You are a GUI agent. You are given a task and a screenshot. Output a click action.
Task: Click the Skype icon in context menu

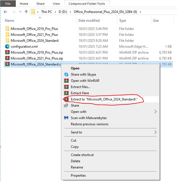66,74
